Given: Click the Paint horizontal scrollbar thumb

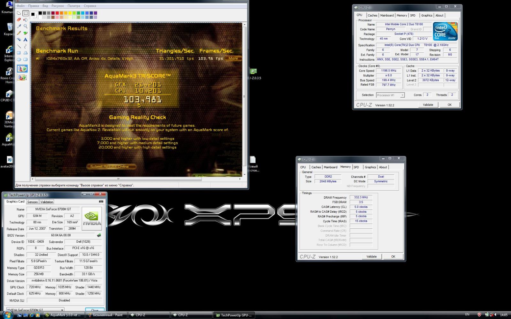Looking at the screenshot, I should pos(118,179).
